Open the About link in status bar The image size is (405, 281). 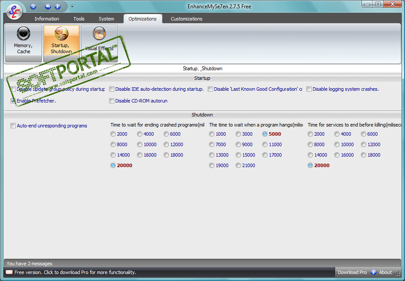tap(385, 272)
